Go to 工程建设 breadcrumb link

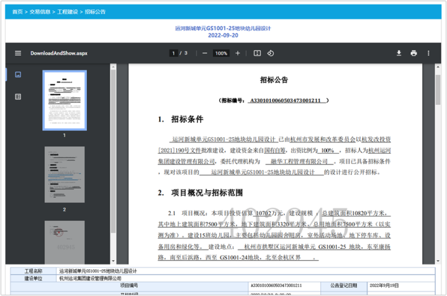(68, 12)
